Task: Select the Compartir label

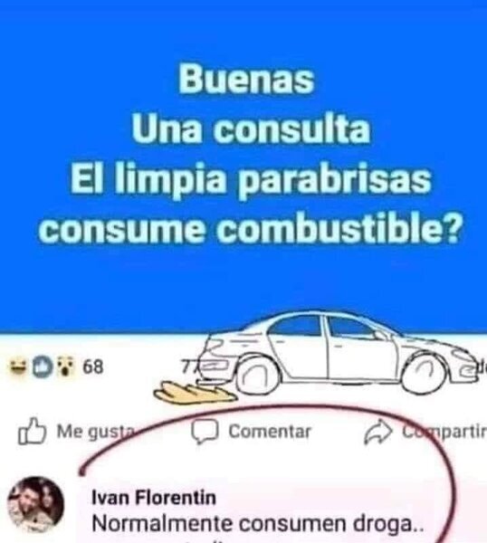Action: [x=444, y=432]
